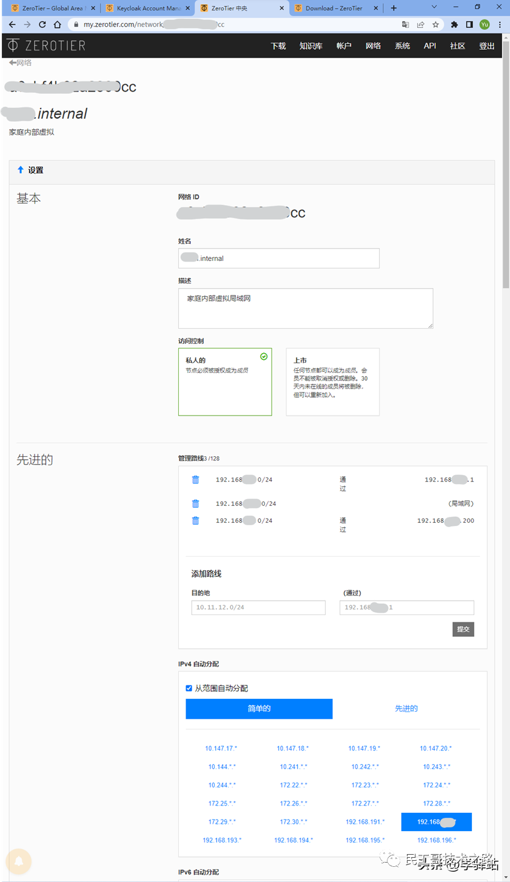The image size is (510, 882).
Task: Open 网络 in the top navigation
Action: [374, 46]
